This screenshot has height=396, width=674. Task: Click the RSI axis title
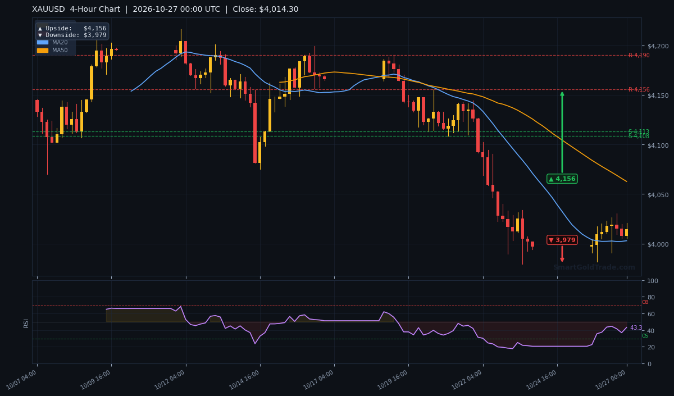click(26, 322)
